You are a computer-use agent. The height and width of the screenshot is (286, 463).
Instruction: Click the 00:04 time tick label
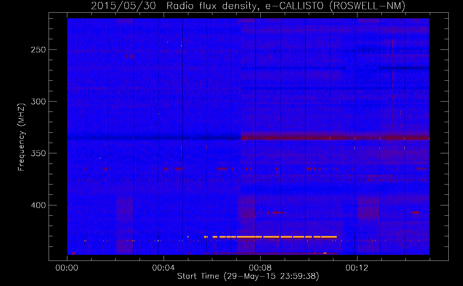pos(163,268)
